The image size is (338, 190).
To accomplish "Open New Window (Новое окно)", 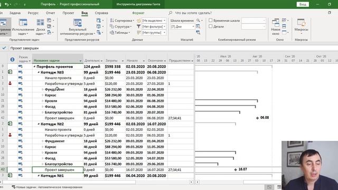I will pyautogui.click(x=276, y=27).
